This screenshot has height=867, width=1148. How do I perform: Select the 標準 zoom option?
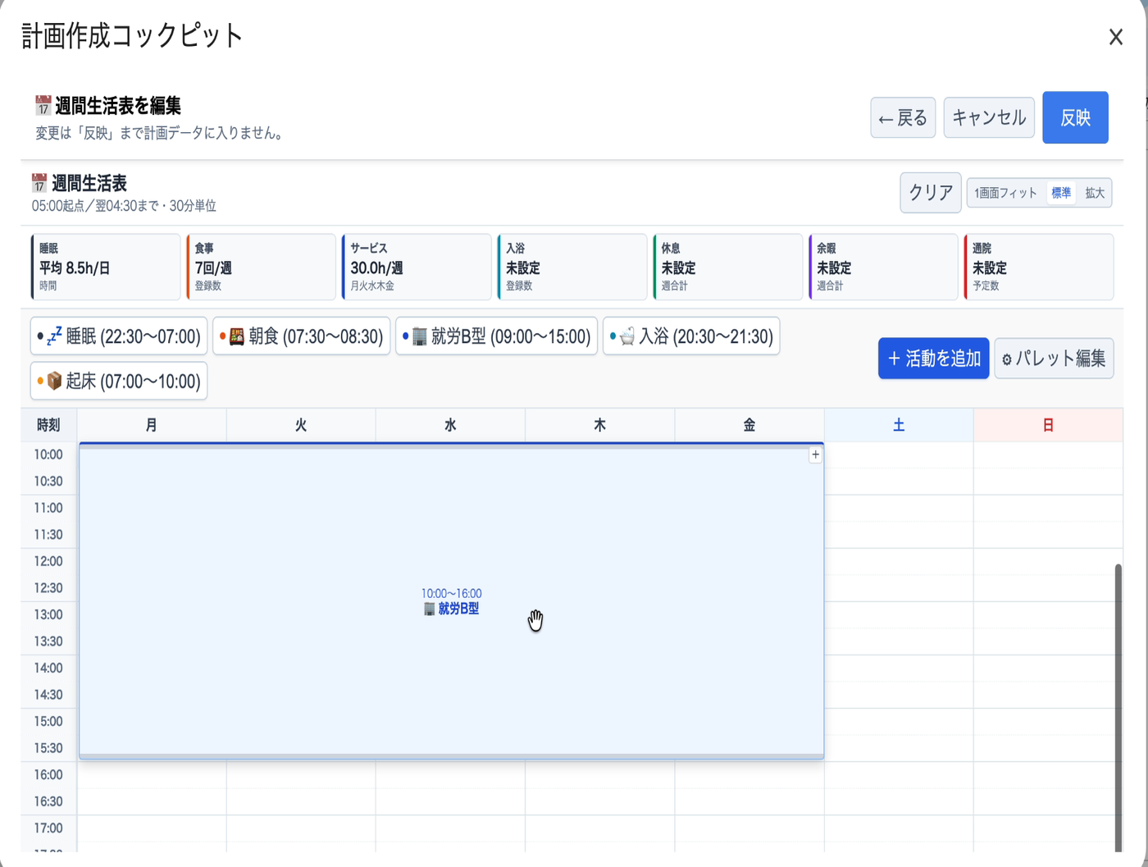click(x=1061, y=194)
